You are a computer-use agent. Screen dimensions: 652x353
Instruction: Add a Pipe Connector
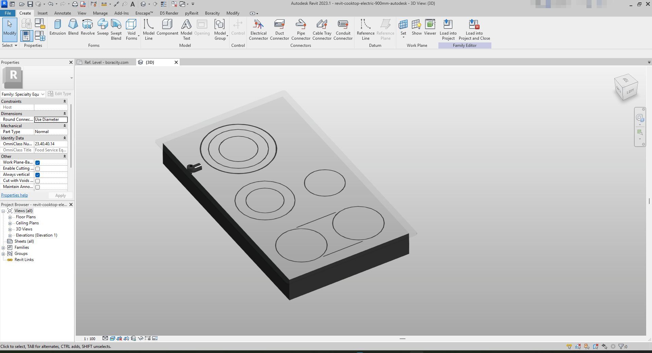coord(301,30)
